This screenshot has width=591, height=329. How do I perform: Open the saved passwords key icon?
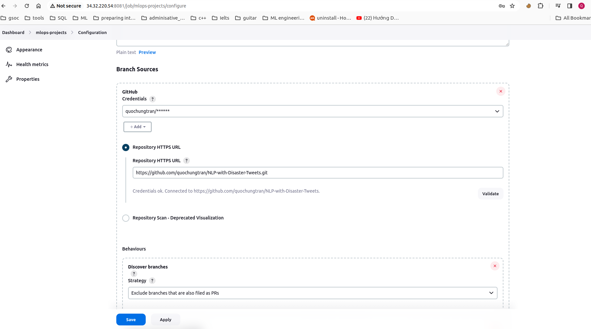(502, 6)
